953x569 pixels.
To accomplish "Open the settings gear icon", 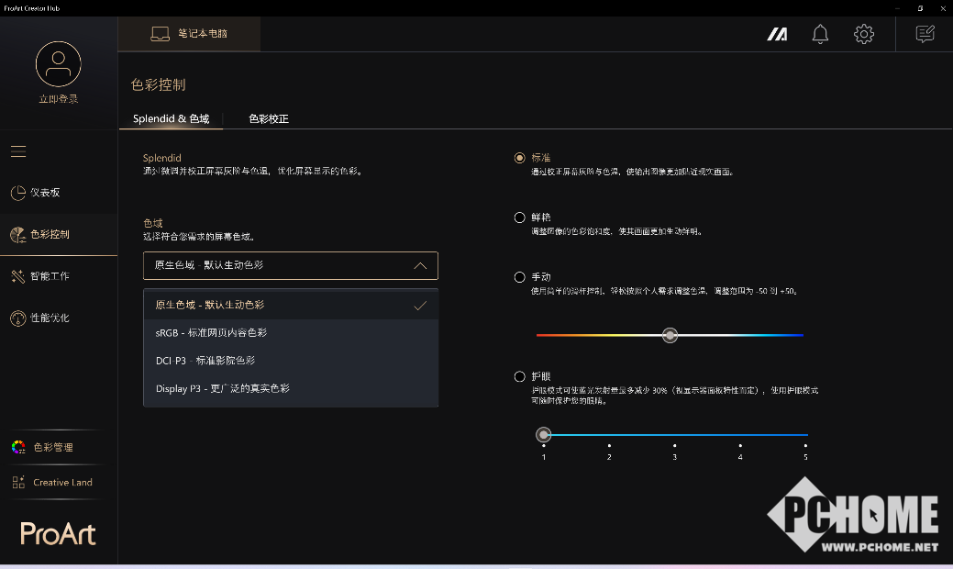I will point(864,34).
